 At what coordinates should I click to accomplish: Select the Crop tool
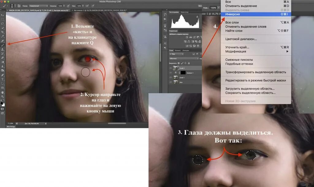pos(2,32)
